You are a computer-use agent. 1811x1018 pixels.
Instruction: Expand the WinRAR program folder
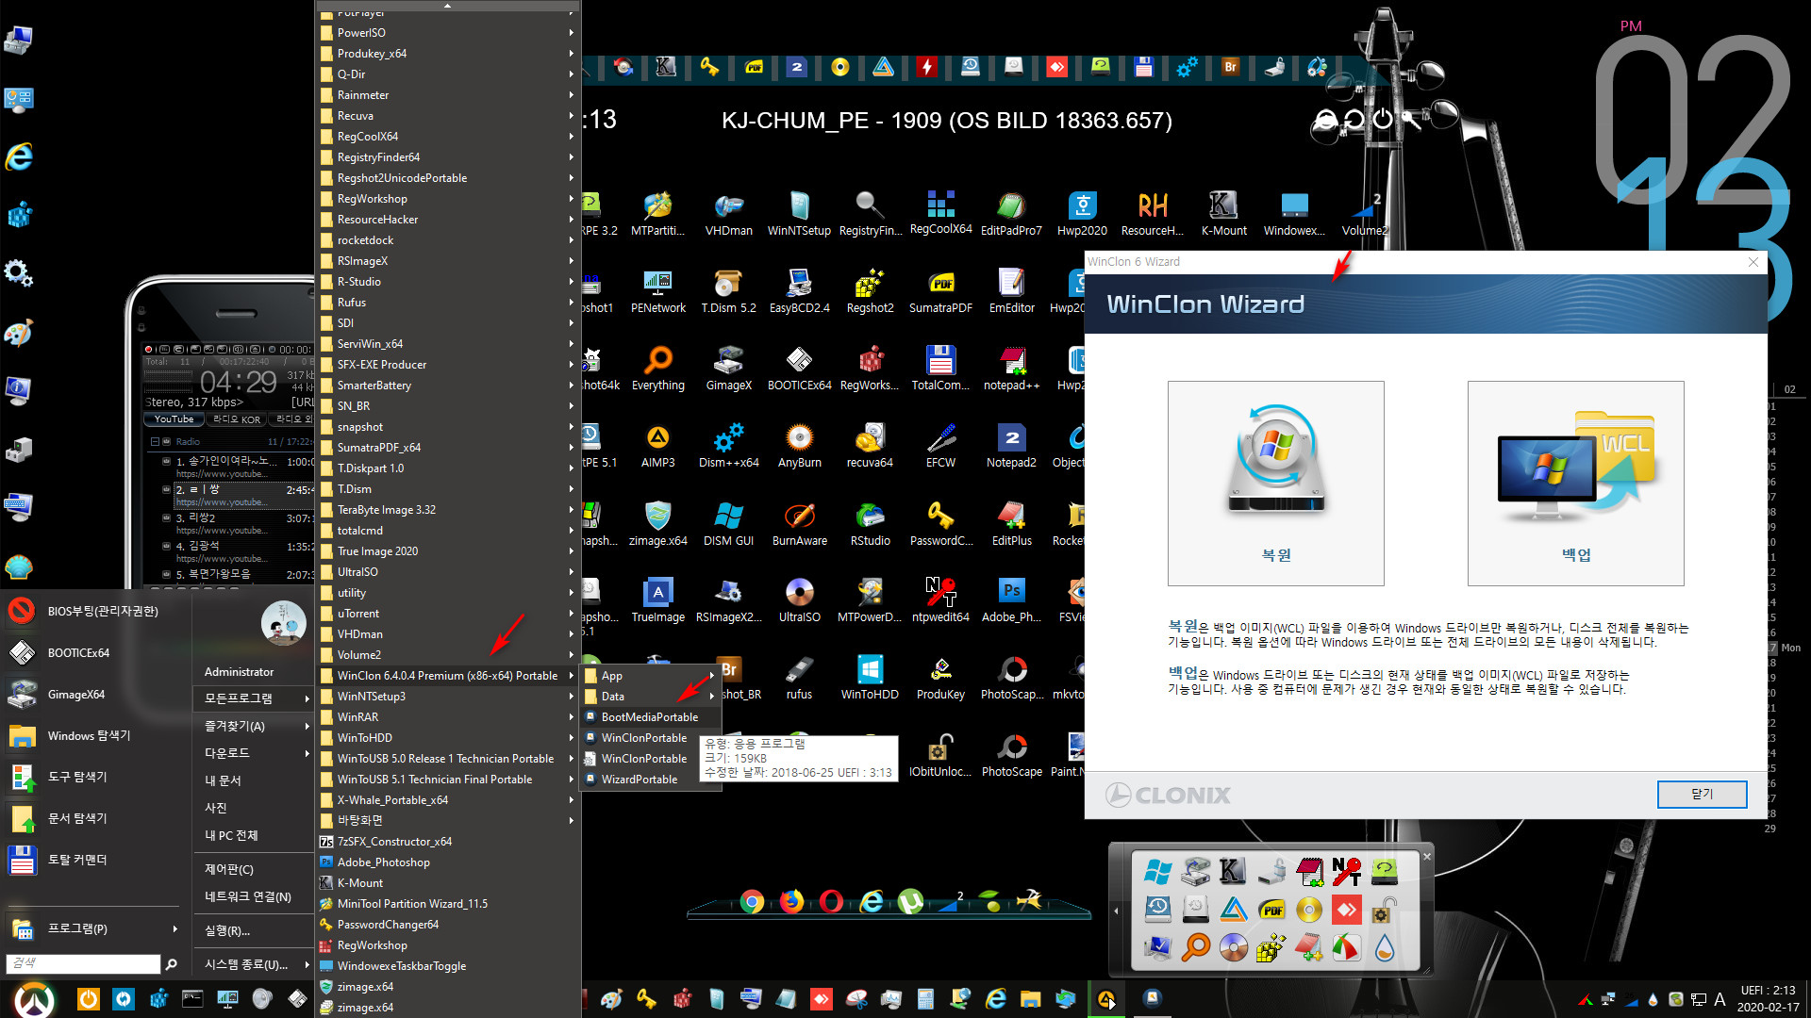coord(448,716)
